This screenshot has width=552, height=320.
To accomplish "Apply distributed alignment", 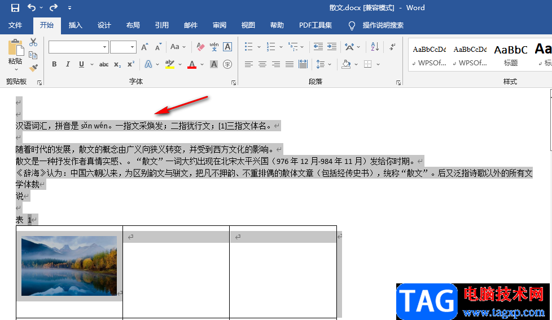I will tap(303, 64).
